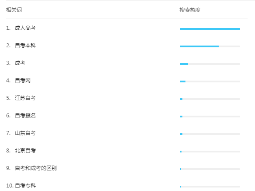Click the search heat bar for 自考本科
Screen dimensions: 255x191
(210, 46)
